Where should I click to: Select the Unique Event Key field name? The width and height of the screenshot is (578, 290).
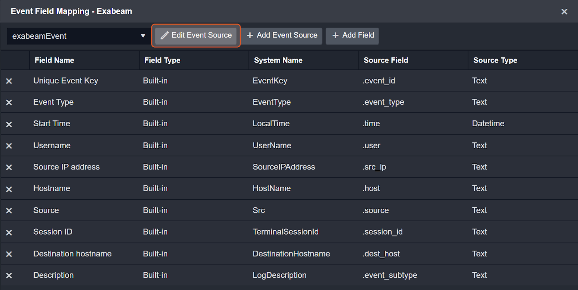[x=66, y=81]
